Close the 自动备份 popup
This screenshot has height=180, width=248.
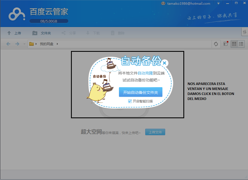point(165,63)
